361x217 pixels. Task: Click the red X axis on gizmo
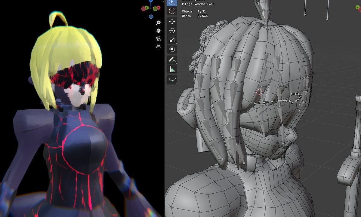pos(159,8)
